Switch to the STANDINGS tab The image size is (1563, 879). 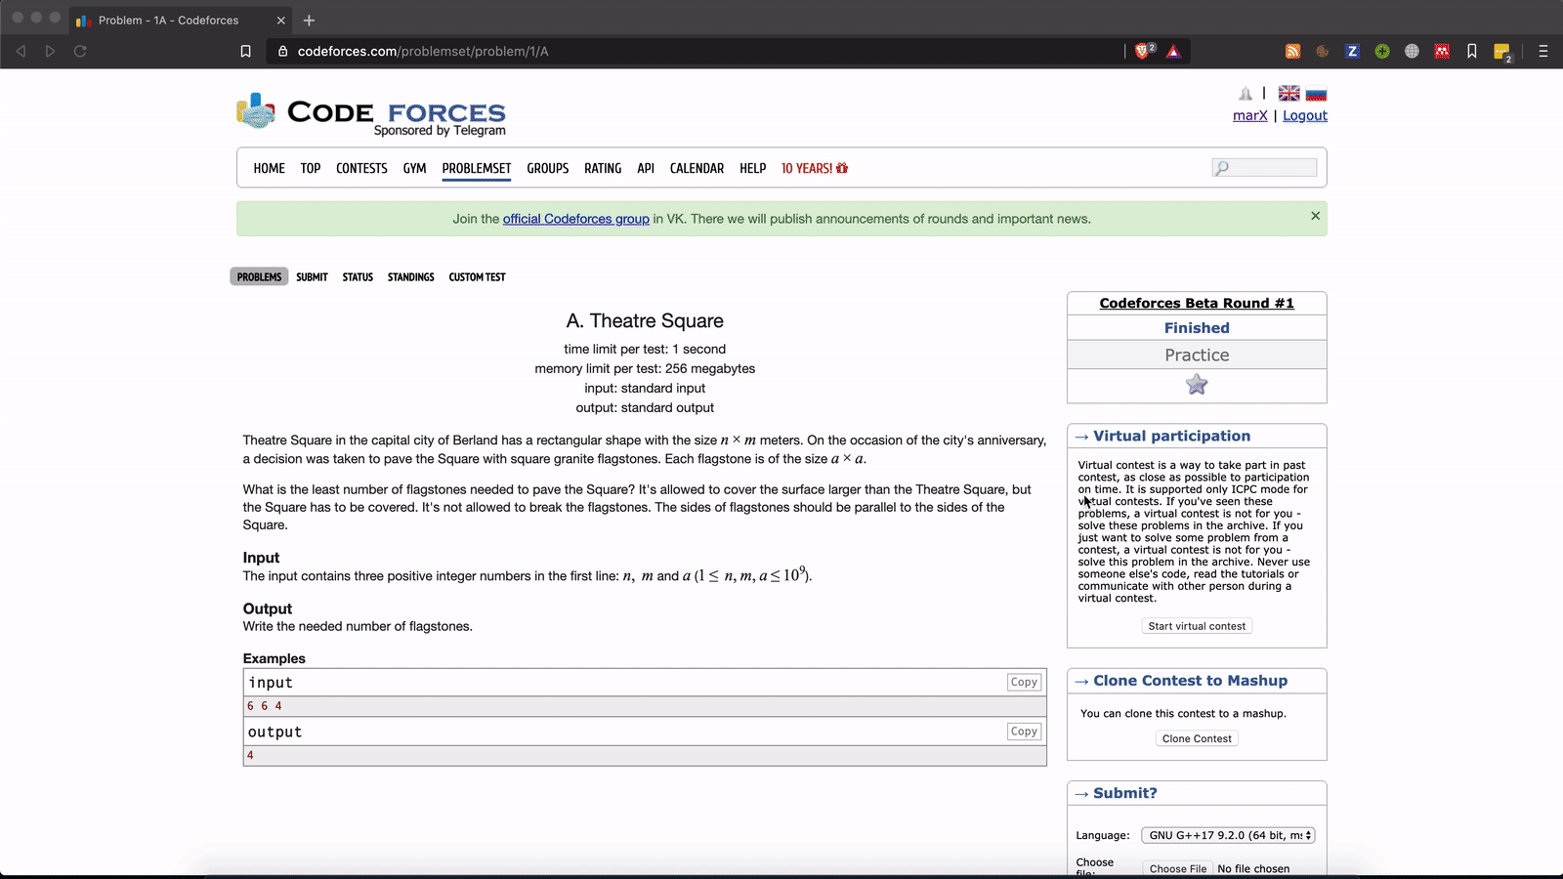(411, 277)
